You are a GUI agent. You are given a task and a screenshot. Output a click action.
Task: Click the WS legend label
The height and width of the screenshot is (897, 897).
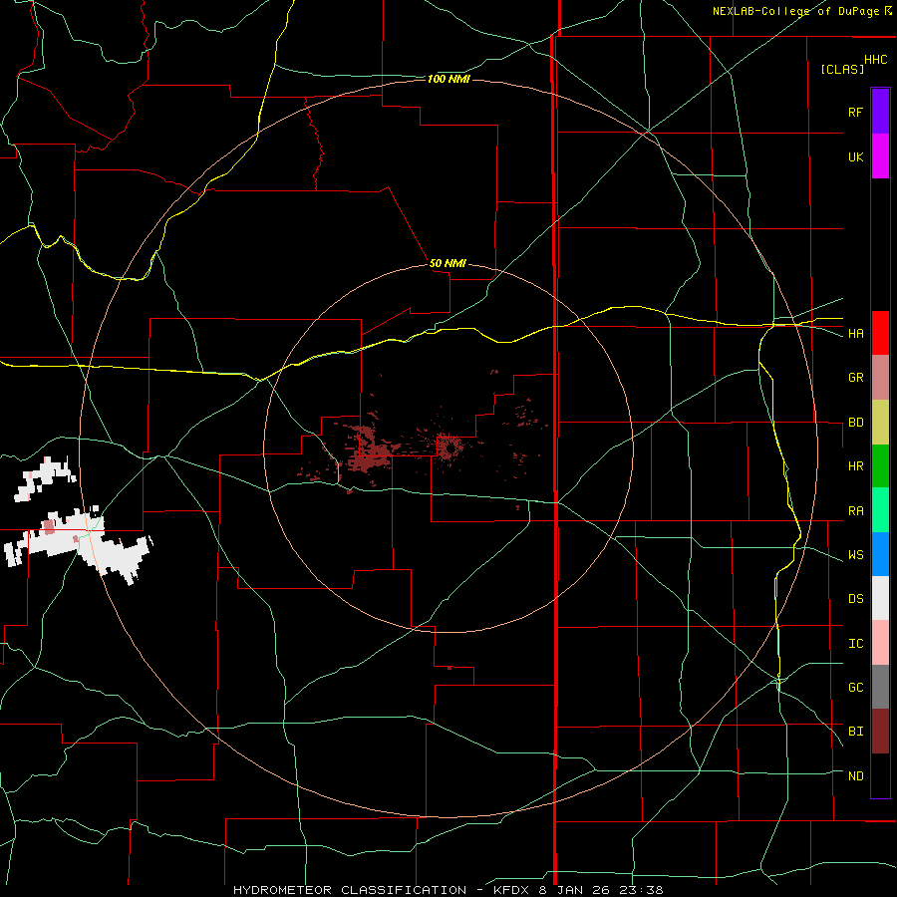click(x=856, y=555)
